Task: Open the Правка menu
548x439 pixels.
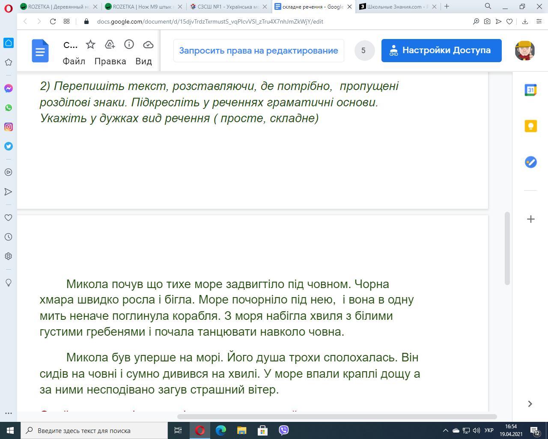Action: tap(110, 61)
